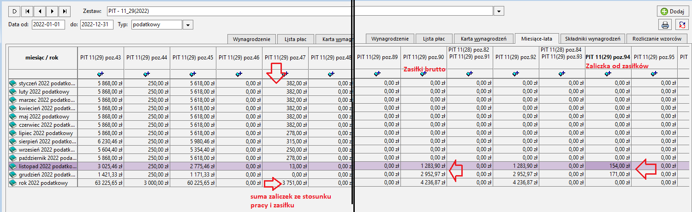
Task: Click the miesiąc / rok column header
Action: pyautogui.click(x=43, y=58)
